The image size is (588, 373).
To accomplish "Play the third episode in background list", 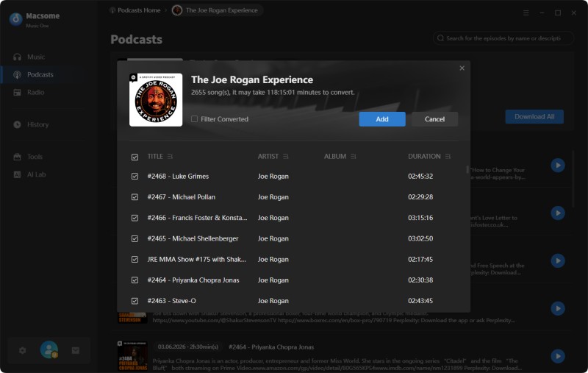I will pos(558,260).
